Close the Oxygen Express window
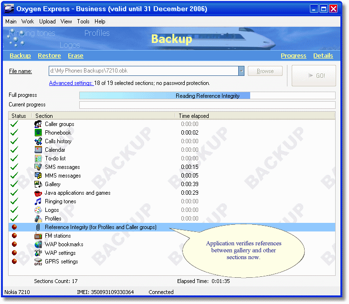Viewport: 349px width, 304px height. point(333,9)
